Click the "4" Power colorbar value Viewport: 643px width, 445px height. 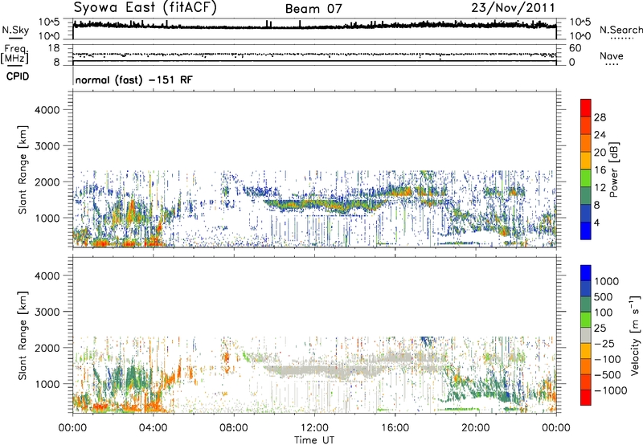coord(596,222)
